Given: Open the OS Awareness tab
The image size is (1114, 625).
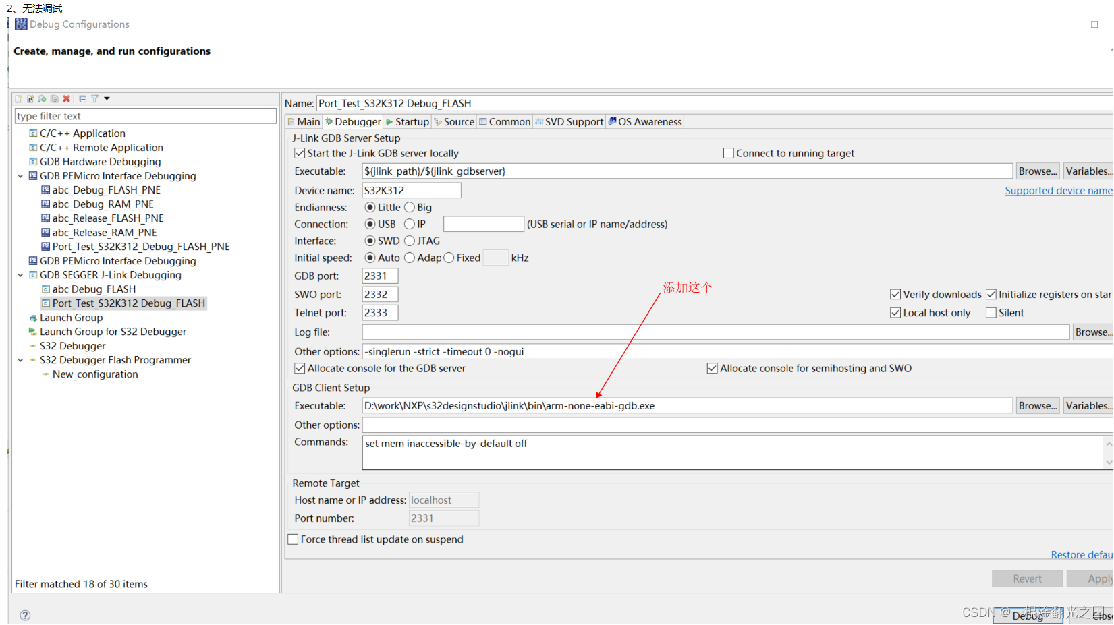Looking at the screenshot, I should [645, 122].
